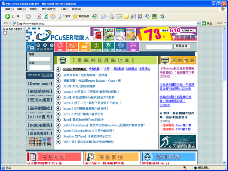This screenshot has width=228, height=171.
Task: Click the Print printer toolbar icon
Action: (112, 16)
